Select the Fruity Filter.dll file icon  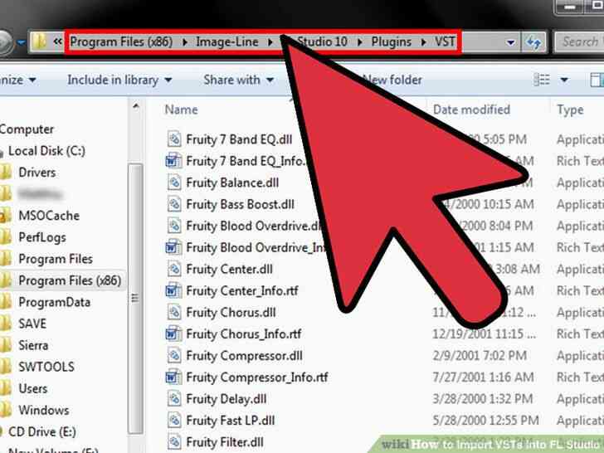[174, 441]
